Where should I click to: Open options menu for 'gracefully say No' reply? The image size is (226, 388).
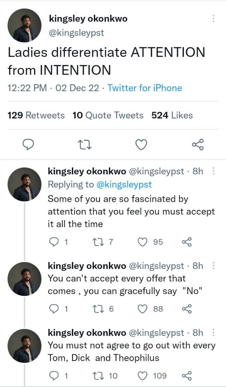[213, 265]
